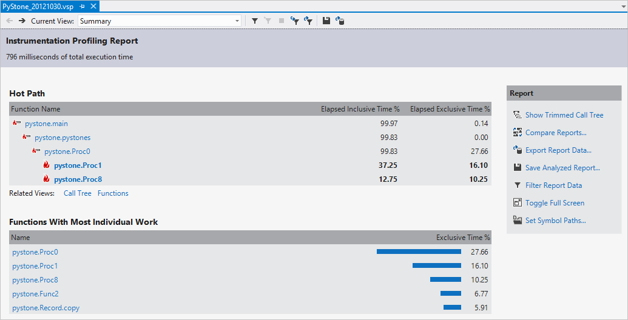628x320 pixels.
Task: Open the Call Tree related view
Action: click(x=77, y=193)
